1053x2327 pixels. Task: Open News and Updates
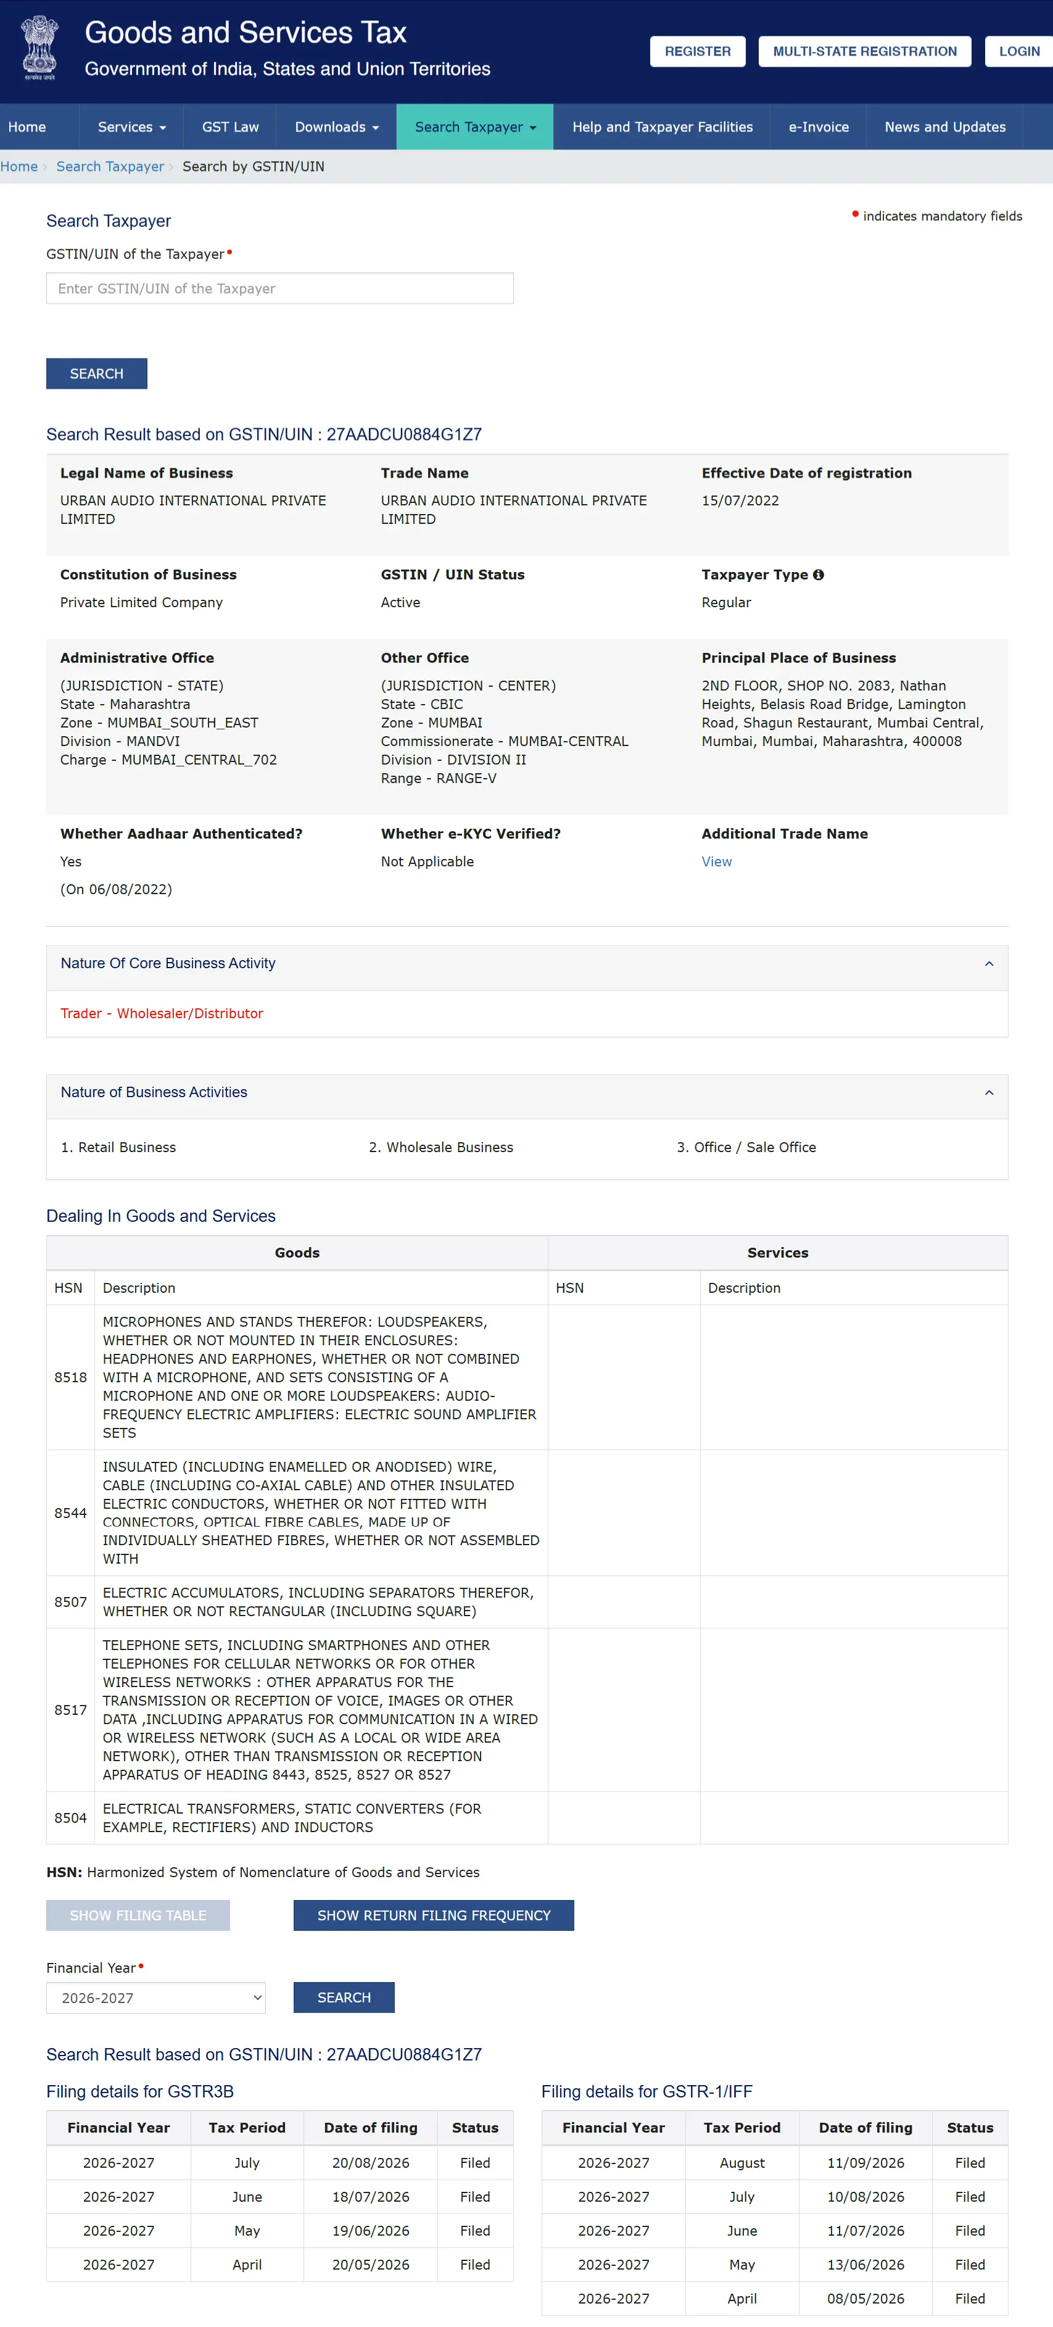(x=944, y=127)
